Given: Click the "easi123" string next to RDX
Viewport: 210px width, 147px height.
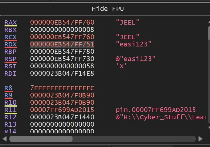Looking at the screenshot, I should coord(134,44).
